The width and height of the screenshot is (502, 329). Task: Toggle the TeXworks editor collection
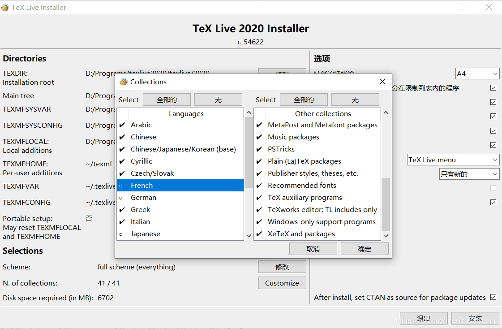click(x=317, y=210)
